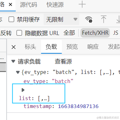Select the Fetch/XHR filter
This screenshot has width=120, height=120.
(x=95, y=33)
